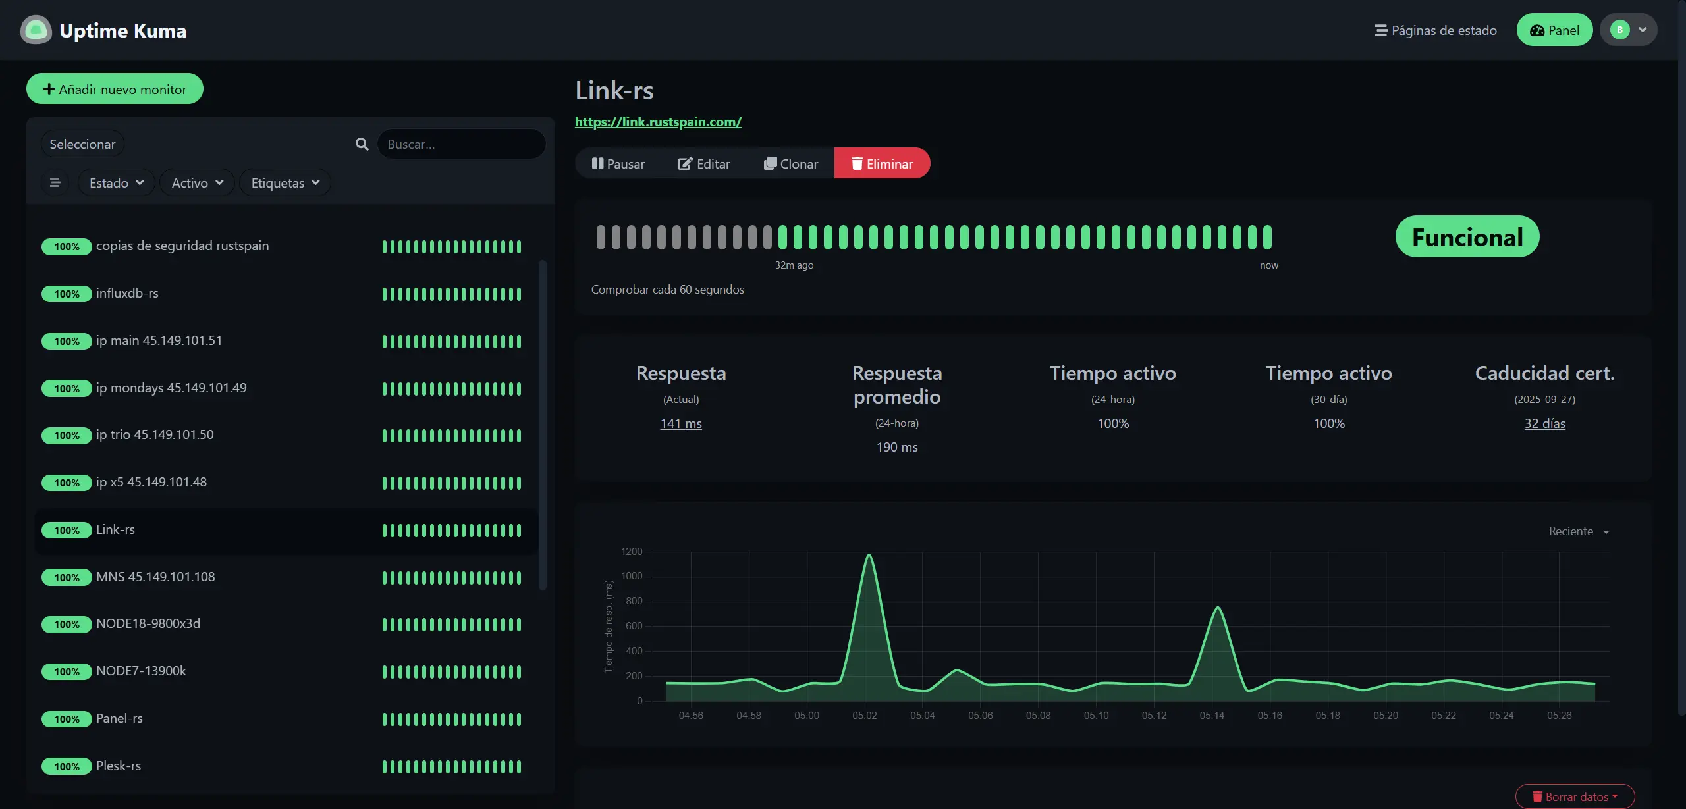Image resolution: width=1686 pixels, height=809 pixels.
Task: Expand the Etiquetas filter dropdown
Action: (x=285, y=182)
